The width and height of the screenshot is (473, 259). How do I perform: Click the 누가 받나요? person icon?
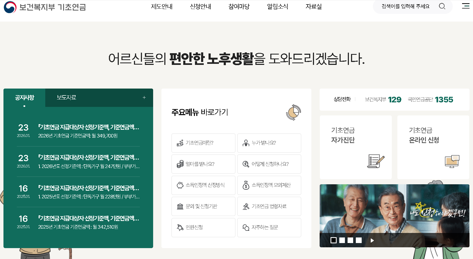tap(245, 143)
